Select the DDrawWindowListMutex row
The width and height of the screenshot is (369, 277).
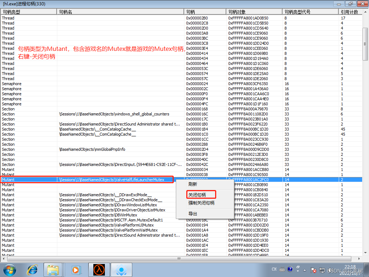click(x=181, y=205)
